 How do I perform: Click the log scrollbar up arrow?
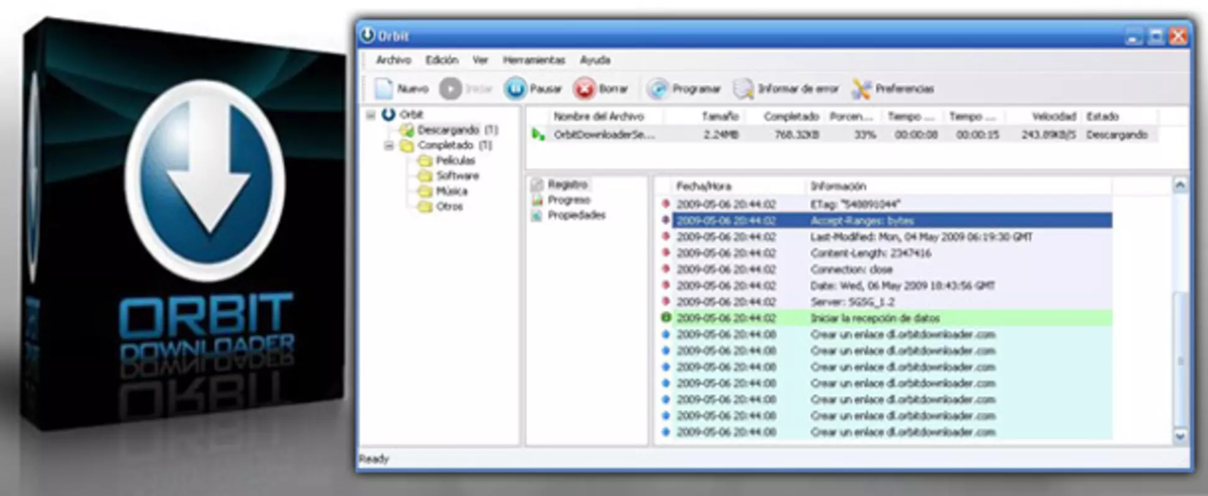[x=1180, y=185]
